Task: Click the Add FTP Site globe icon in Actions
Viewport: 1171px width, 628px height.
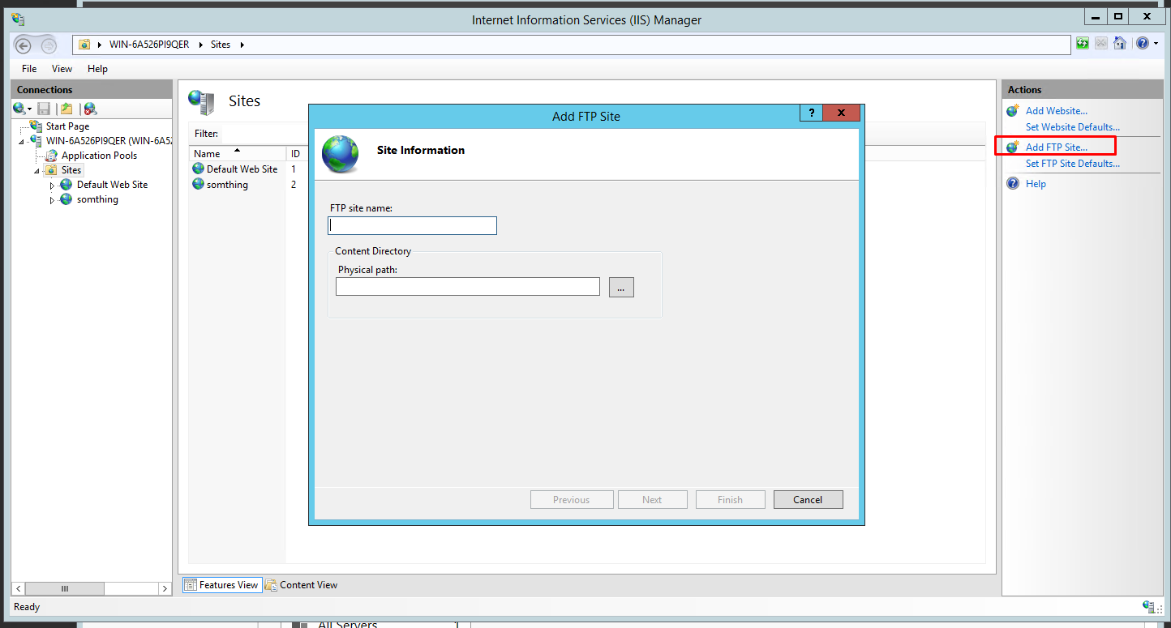Action: [x=1013, y=147]
